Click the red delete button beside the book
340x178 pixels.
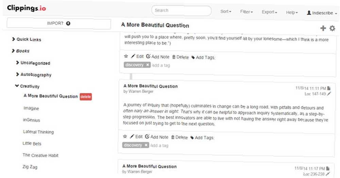pyautogui.click(x=86, y=97)
